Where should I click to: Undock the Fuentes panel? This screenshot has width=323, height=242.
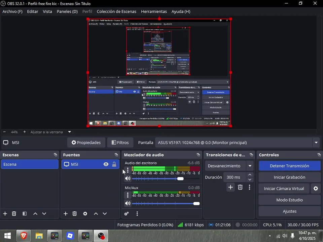click(116, 155)
